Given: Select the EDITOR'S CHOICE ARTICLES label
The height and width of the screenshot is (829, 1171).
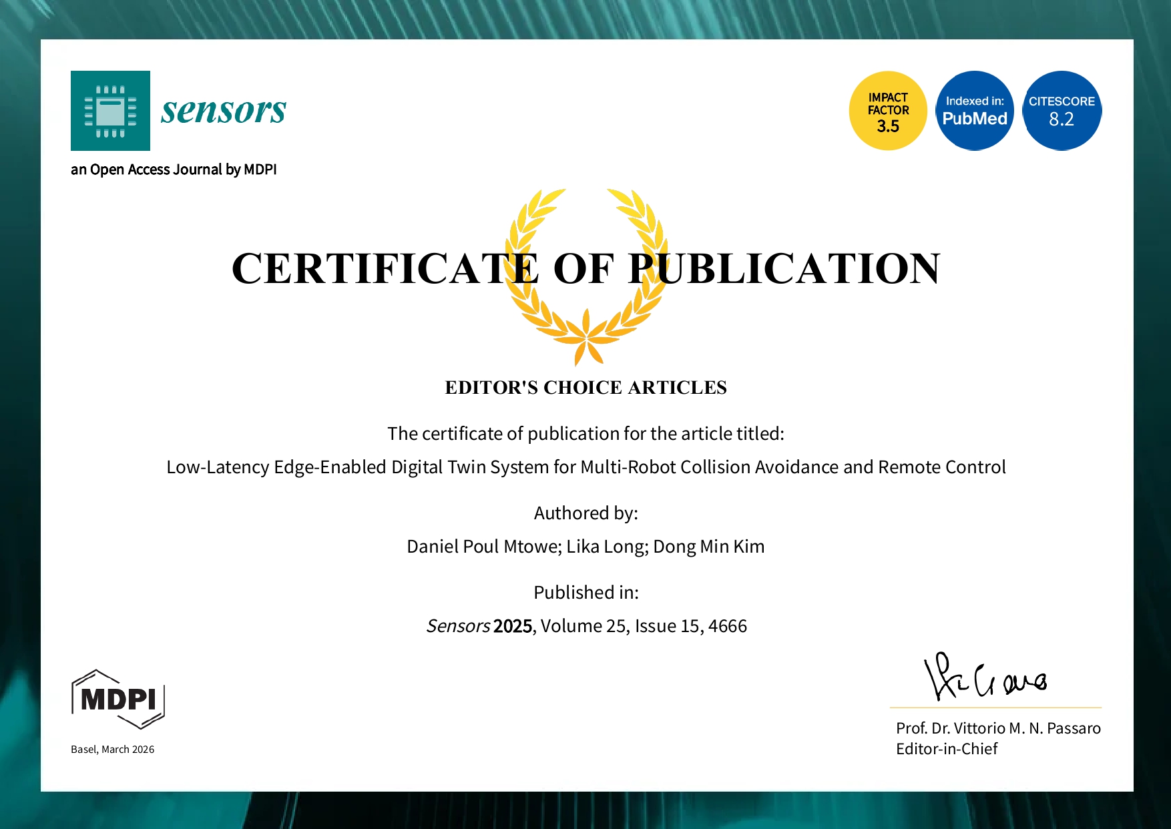Looking at the screenshot, I should click(585, 387).
